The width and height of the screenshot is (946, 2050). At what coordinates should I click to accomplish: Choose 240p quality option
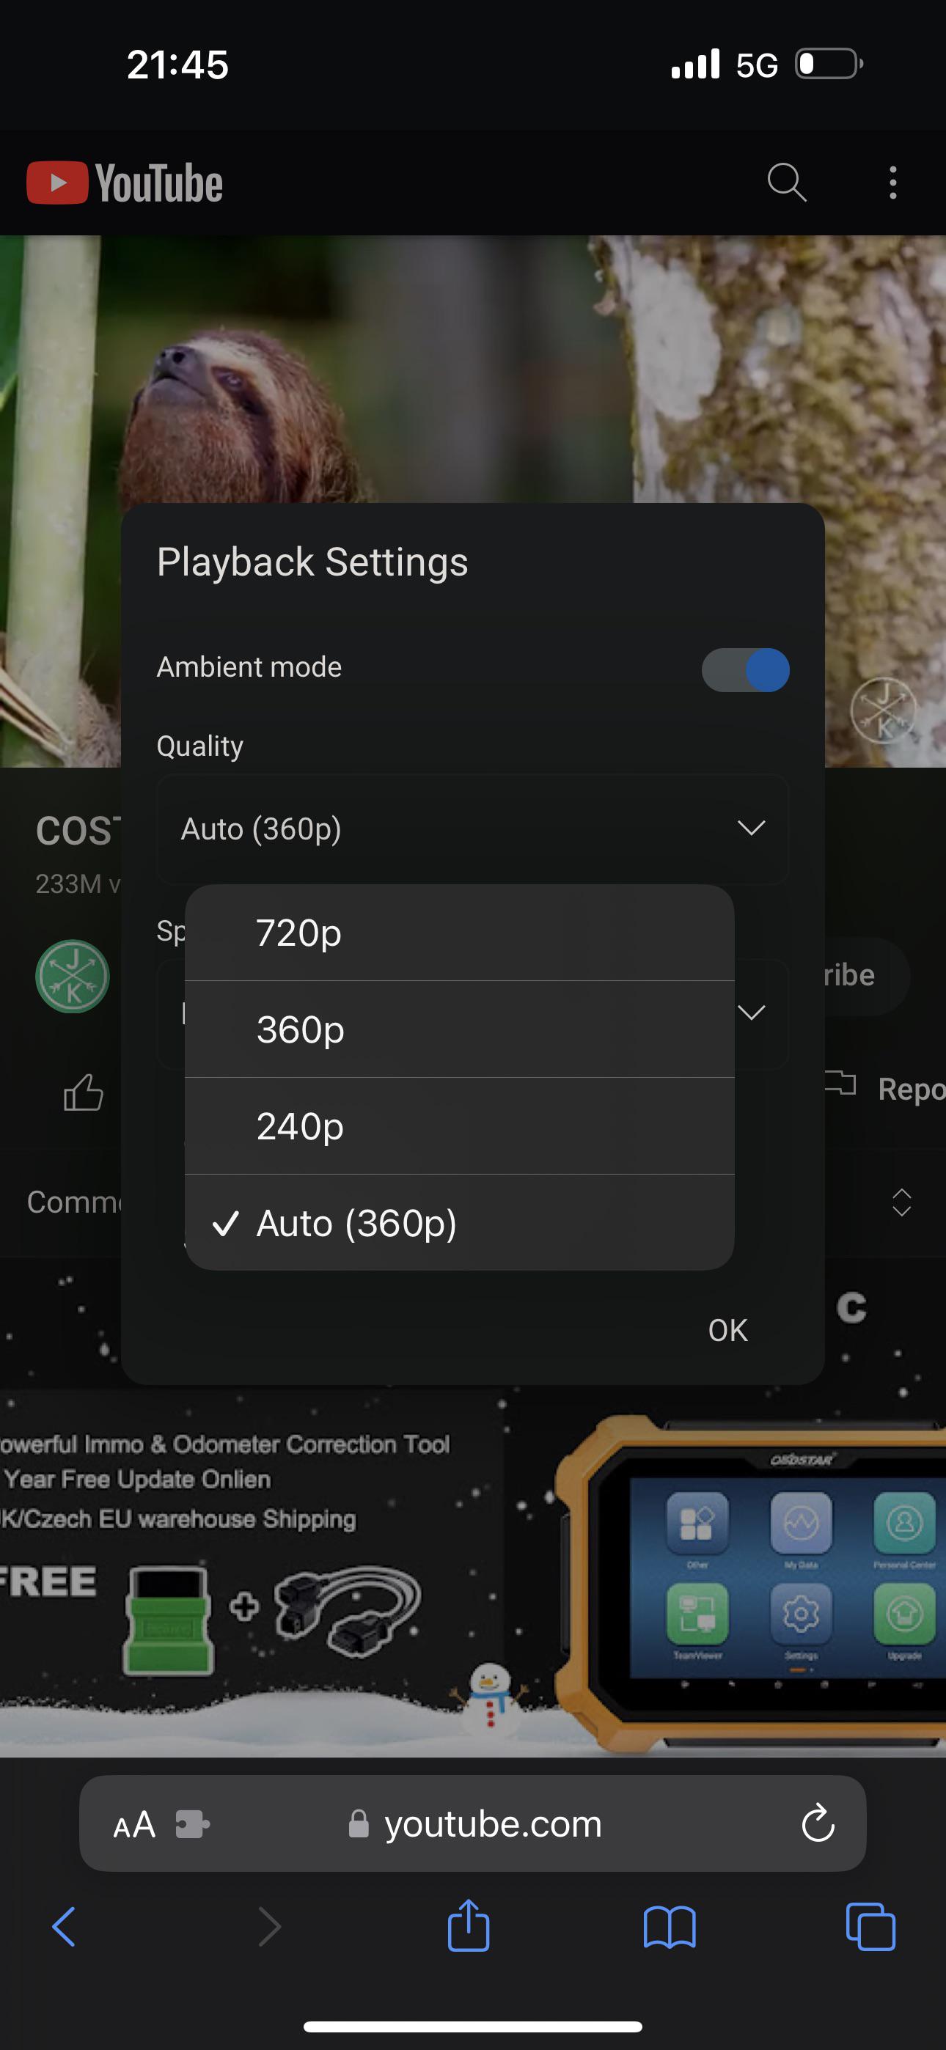click(x=460, y=1127)
